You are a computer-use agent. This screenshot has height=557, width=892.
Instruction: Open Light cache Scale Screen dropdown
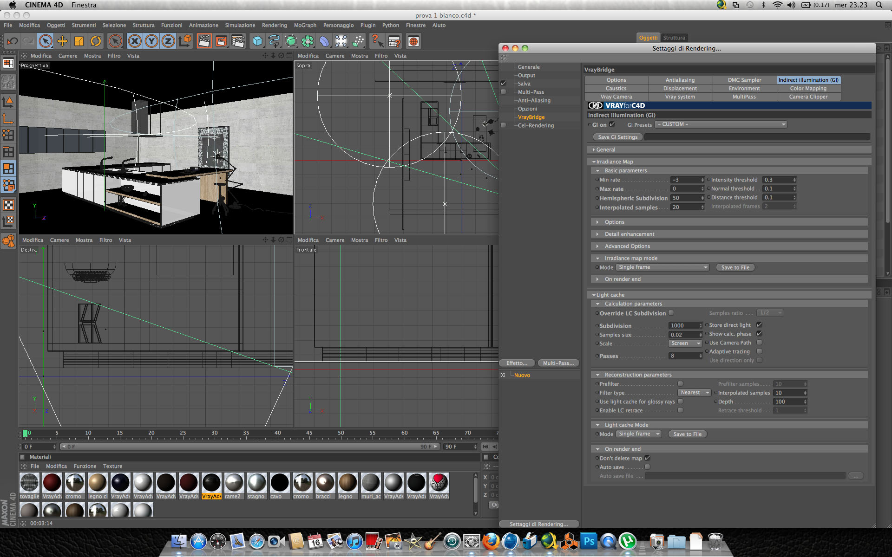(685, 343)
